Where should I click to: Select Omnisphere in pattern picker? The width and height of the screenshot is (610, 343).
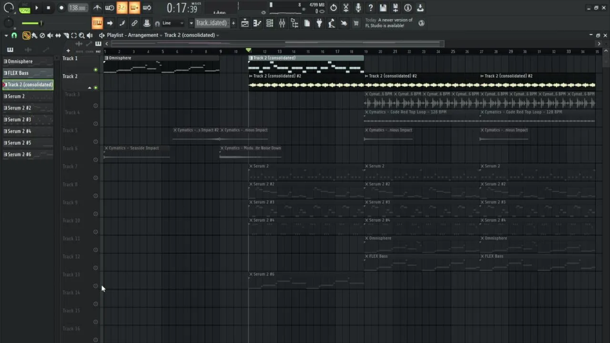click(28, 61)
